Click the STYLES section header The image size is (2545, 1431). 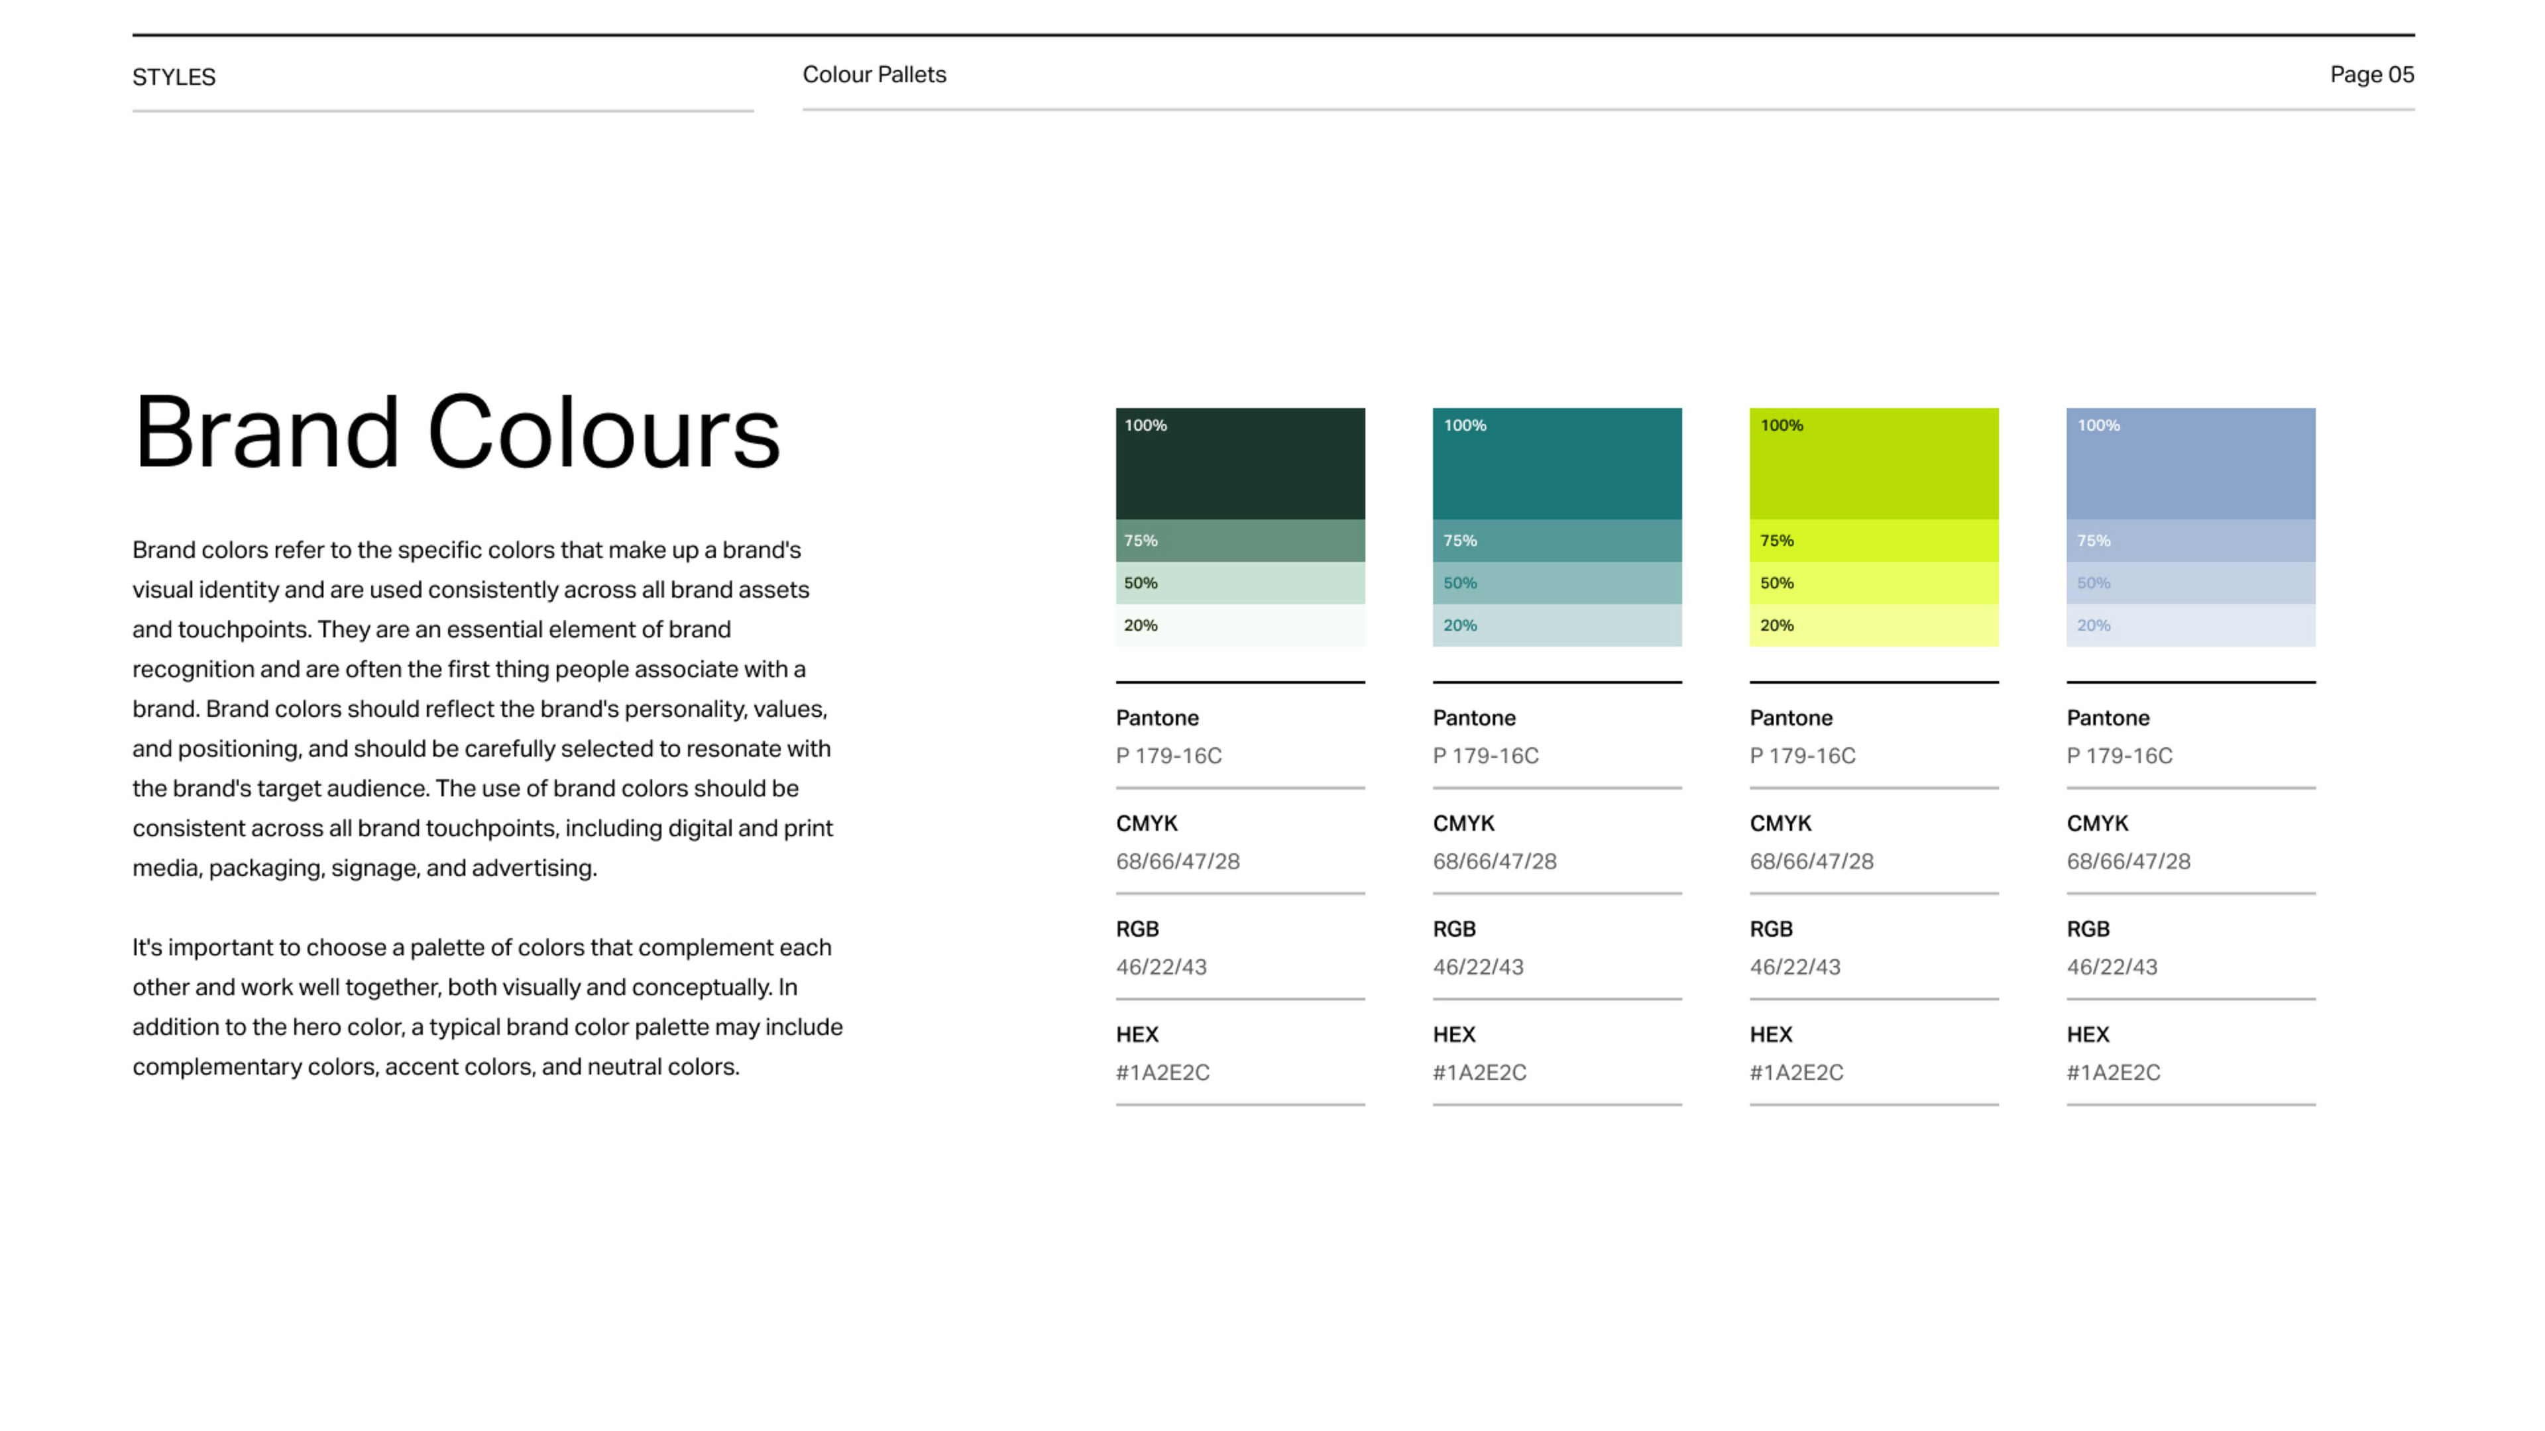click(174, 77)
